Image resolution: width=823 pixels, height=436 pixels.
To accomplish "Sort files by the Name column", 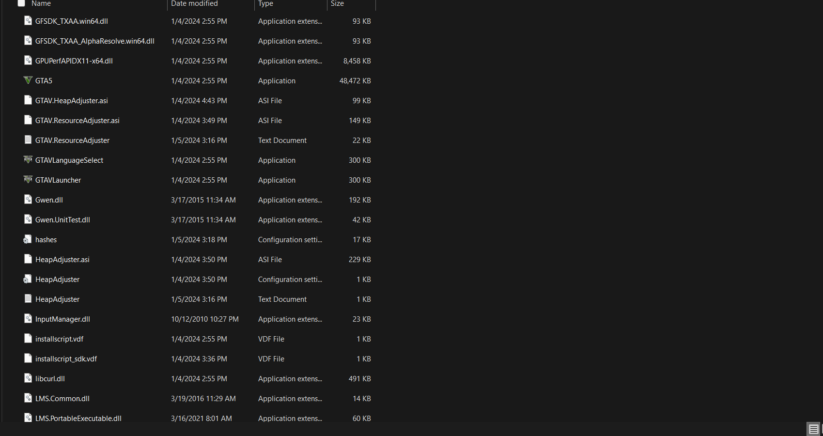I will [41, 3].
